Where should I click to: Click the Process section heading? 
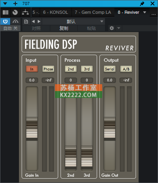click(x=72, y=60)
